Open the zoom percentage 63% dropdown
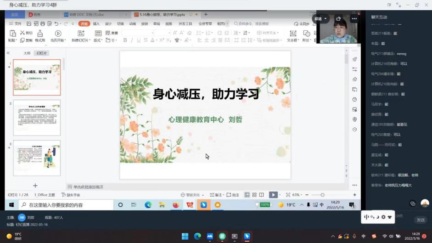 pyautogui.click(x=297, y=195)
